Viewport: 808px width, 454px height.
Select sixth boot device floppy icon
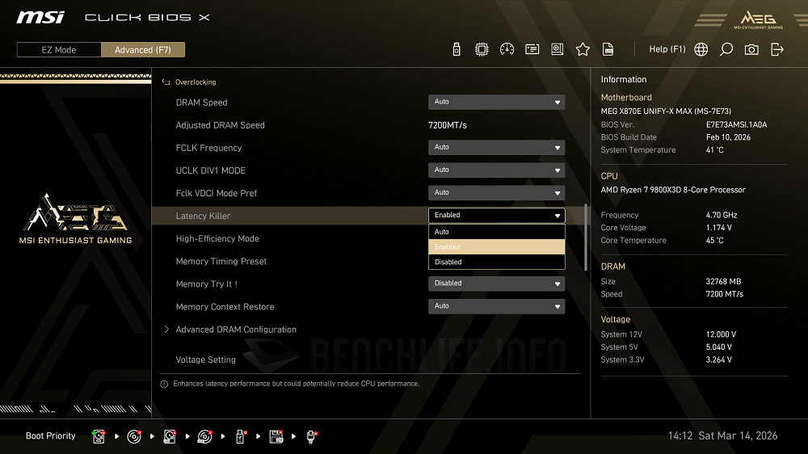click(276, 436)
